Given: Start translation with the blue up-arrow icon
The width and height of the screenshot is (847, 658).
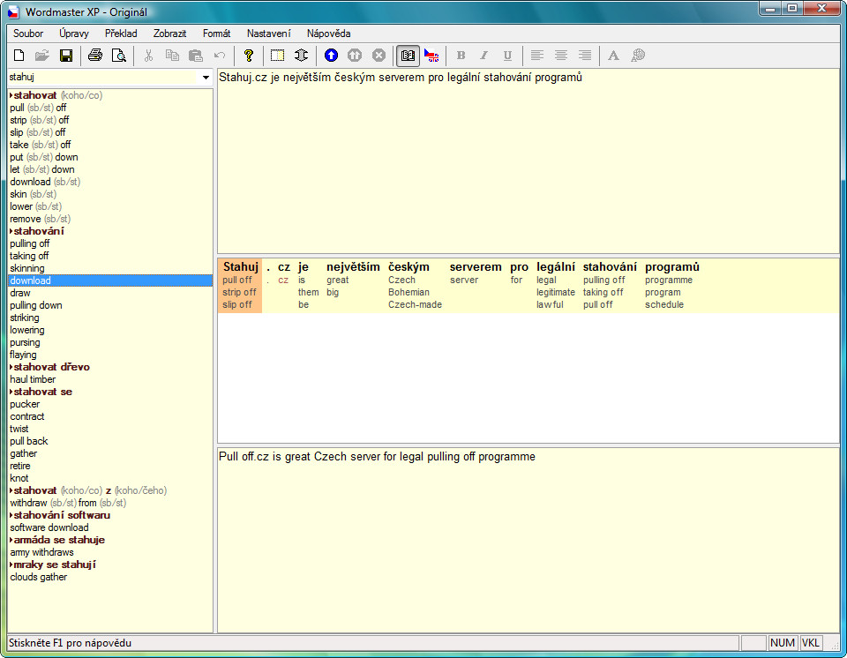Looking at the screenshot, I should 331,55.
